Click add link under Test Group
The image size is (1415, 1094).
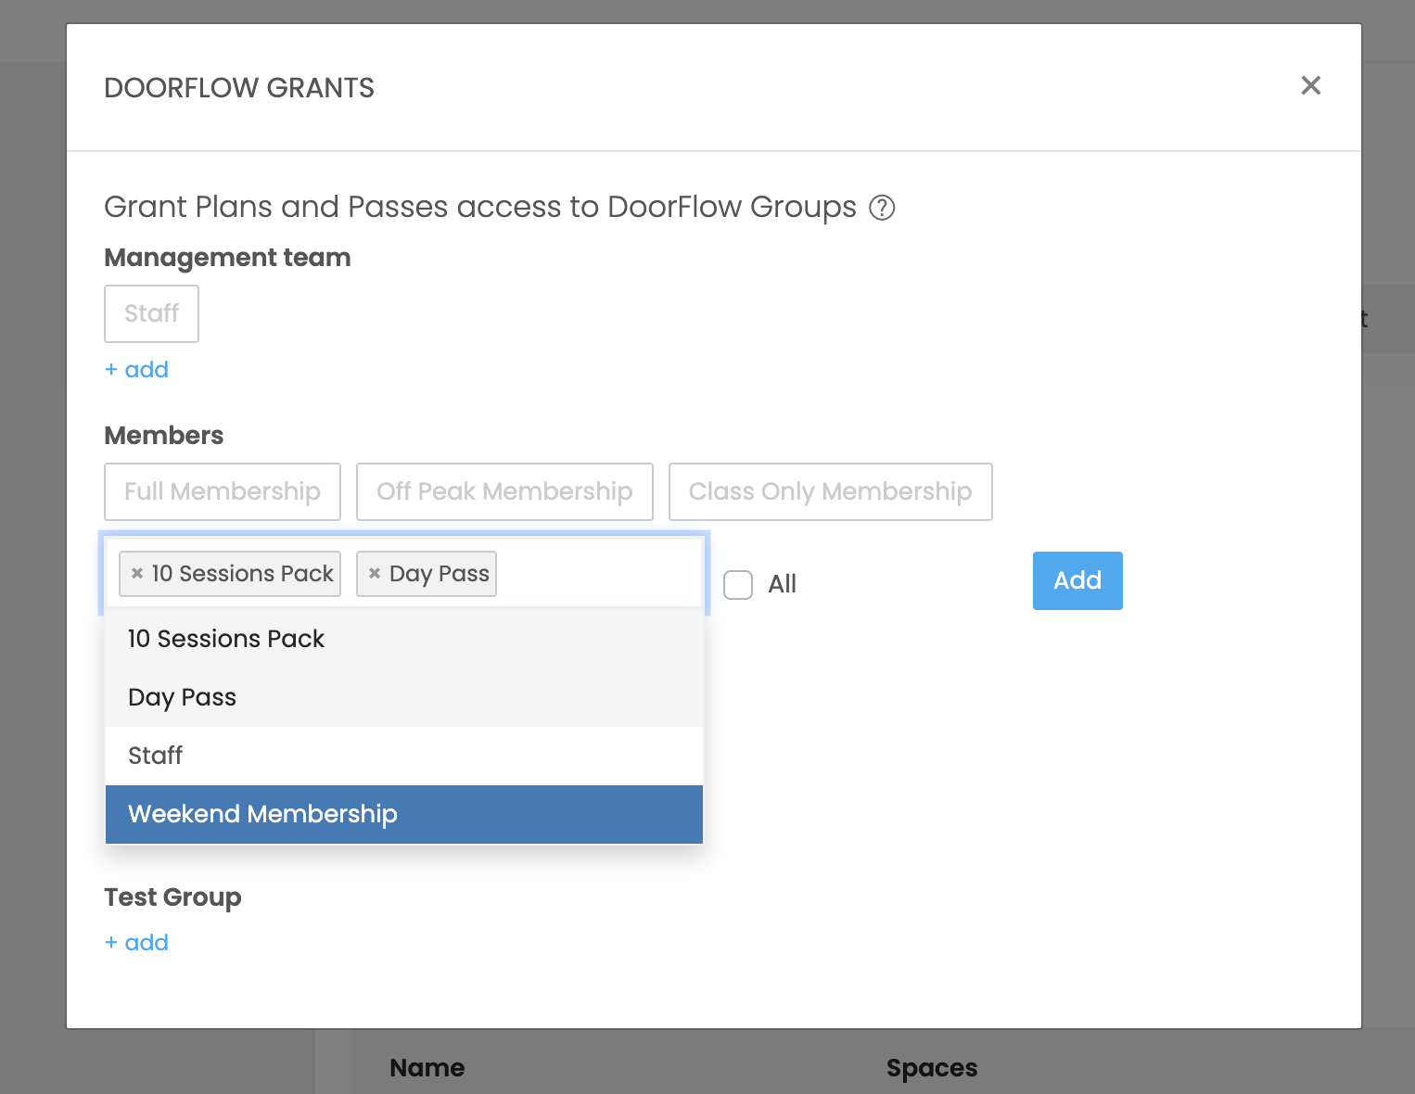[x=136, y=943]
